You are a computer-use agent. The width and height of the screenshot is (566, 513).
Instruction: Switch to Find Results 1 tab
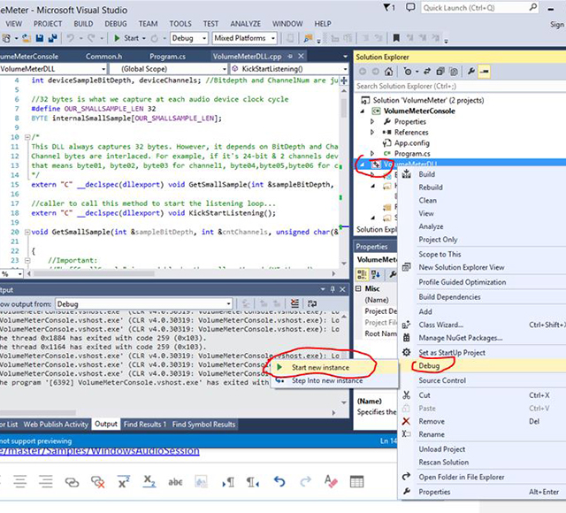145,425
